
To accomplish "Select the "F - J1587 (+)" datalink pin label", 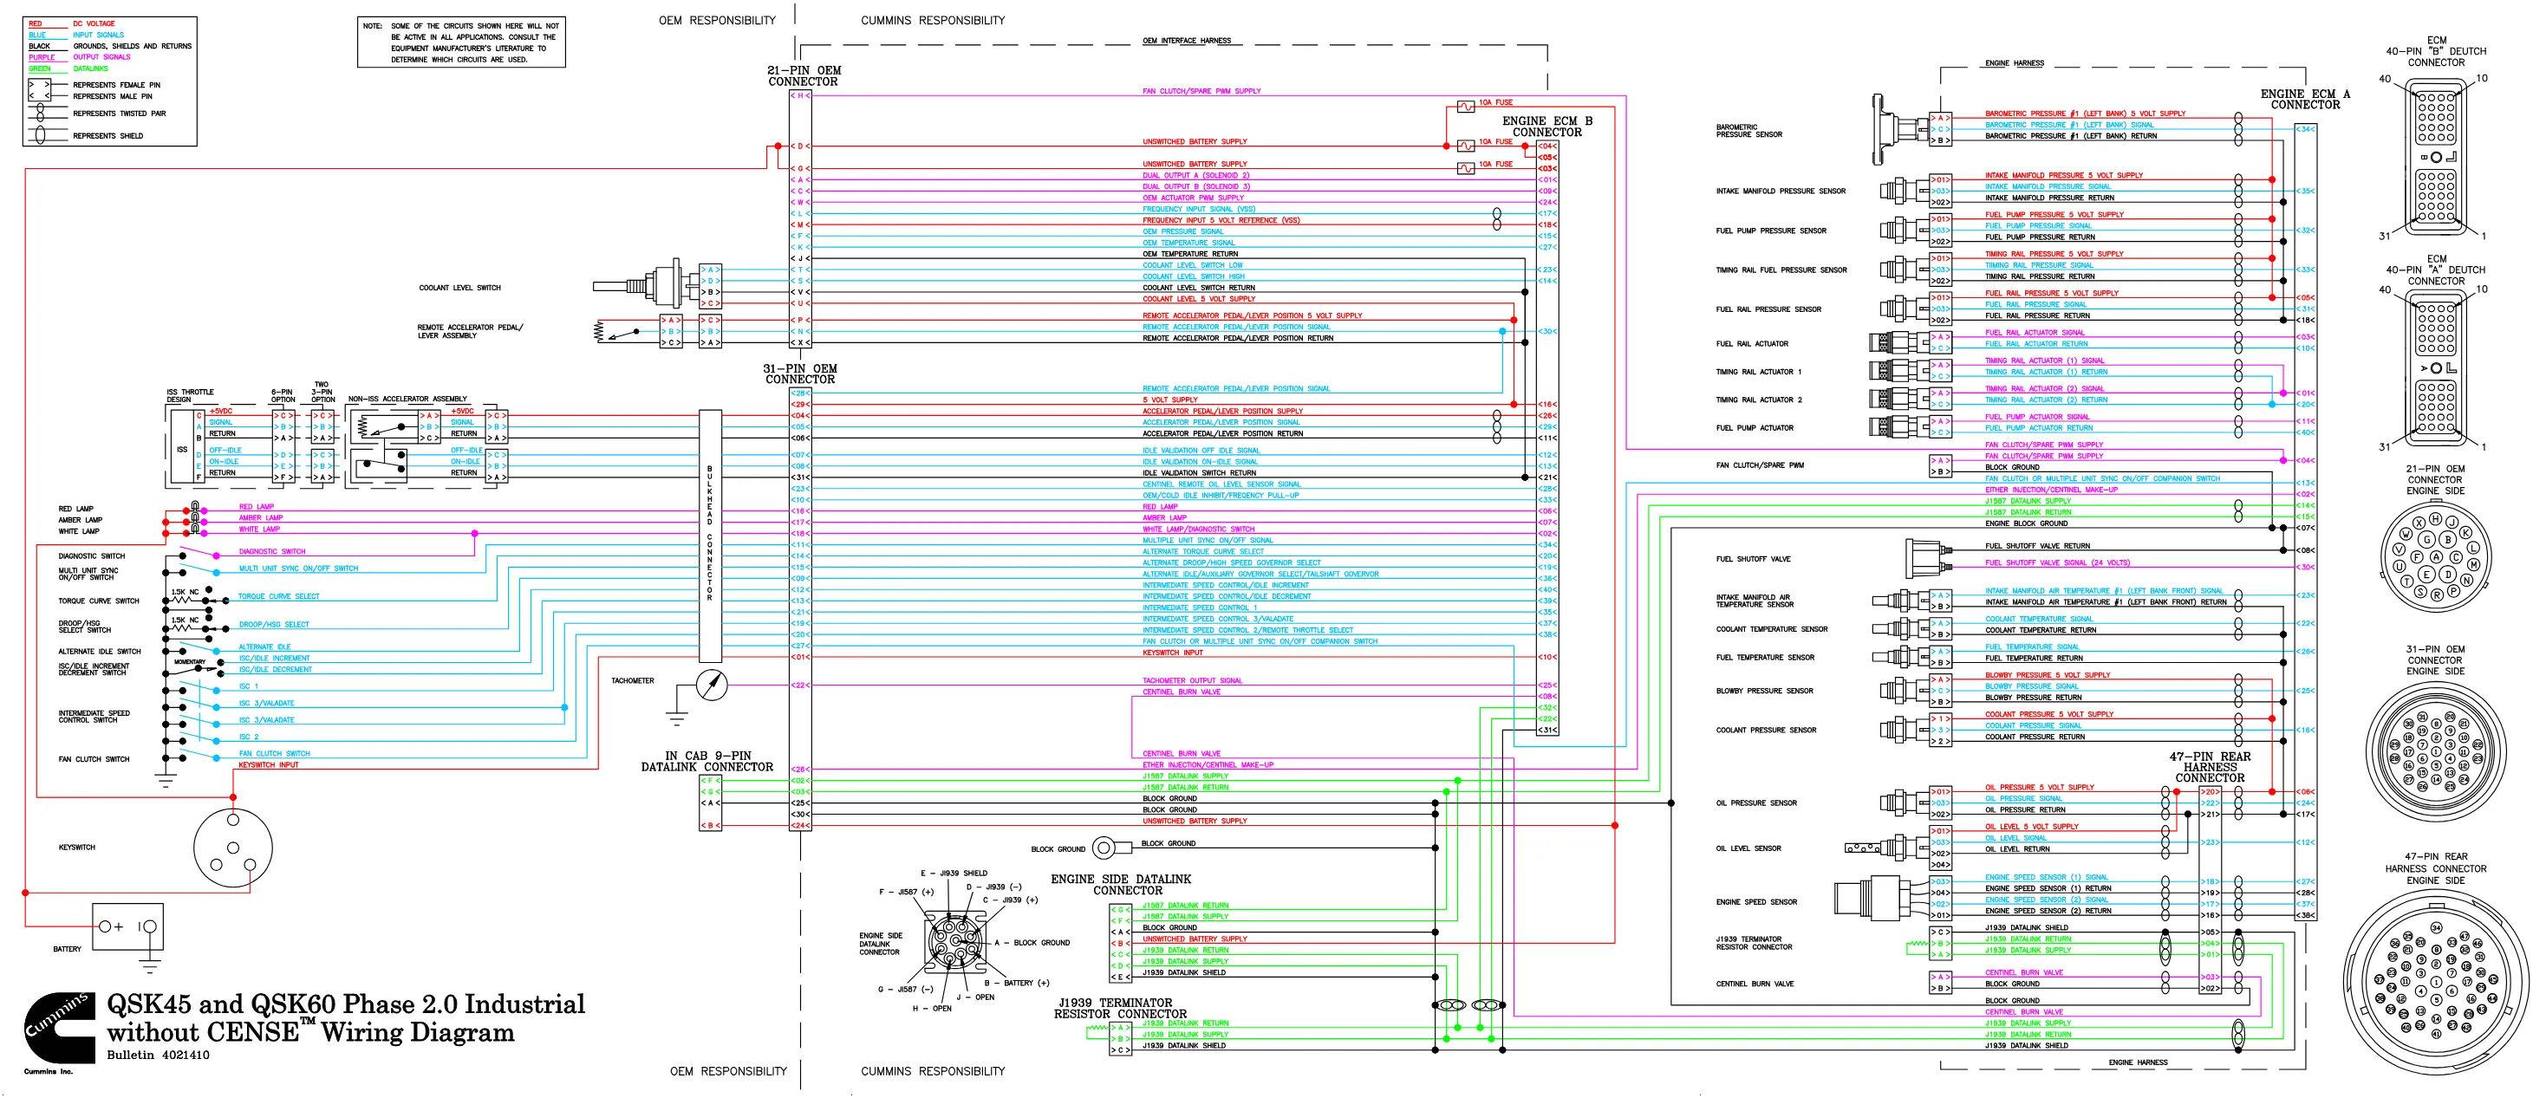I will [907, 893].
